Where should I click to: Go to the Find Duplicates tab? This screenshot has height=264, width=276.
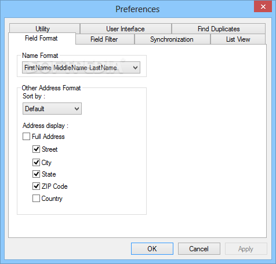tap(219, 29)
